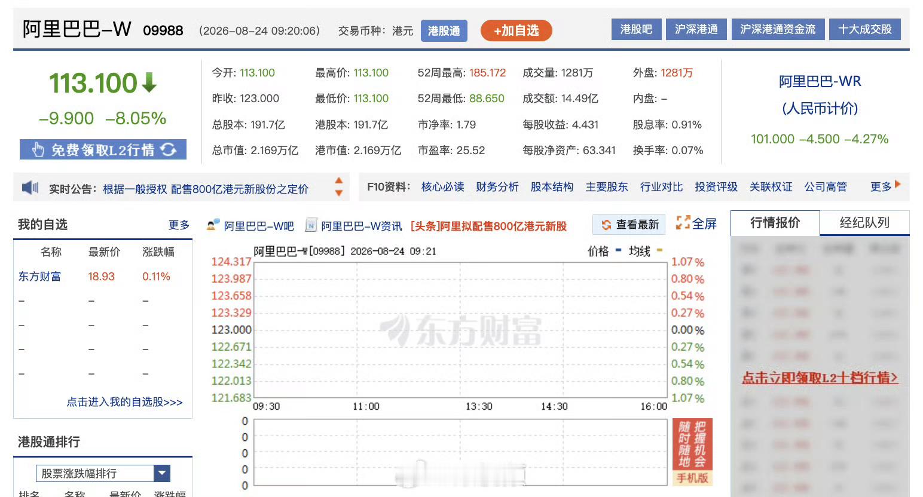Click the 沪深港通资金流 button

coord(778,29)
